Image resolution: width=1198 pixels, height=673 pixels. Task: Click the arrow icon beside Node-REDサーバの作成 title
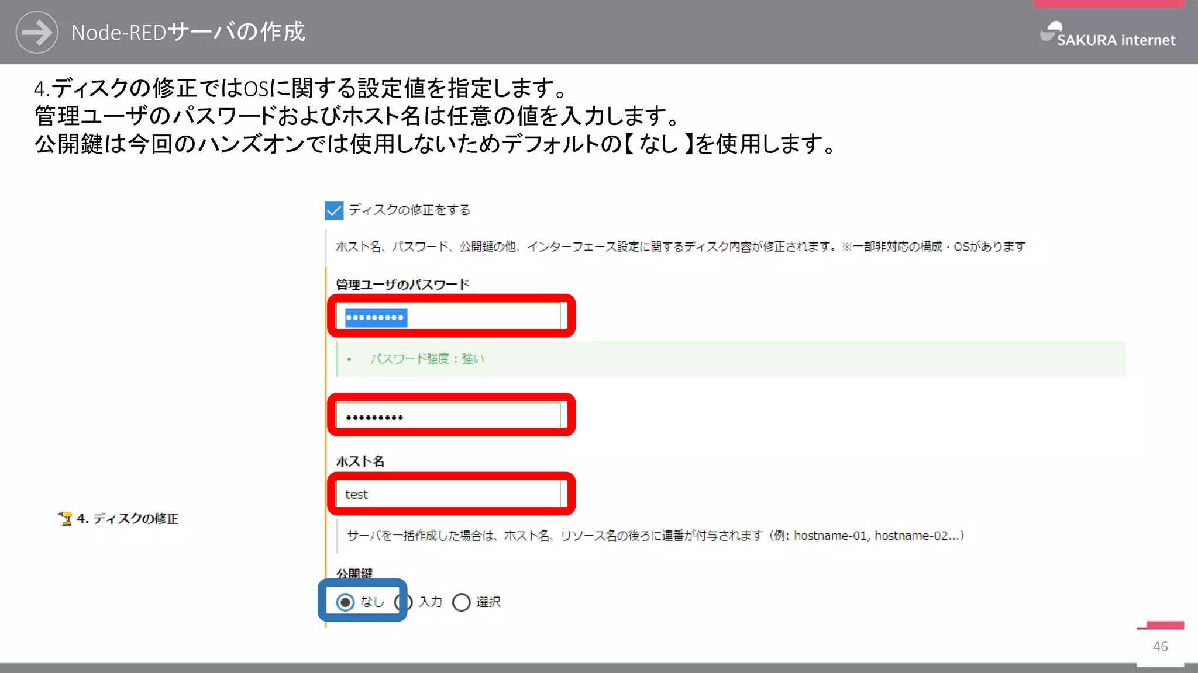36,32
